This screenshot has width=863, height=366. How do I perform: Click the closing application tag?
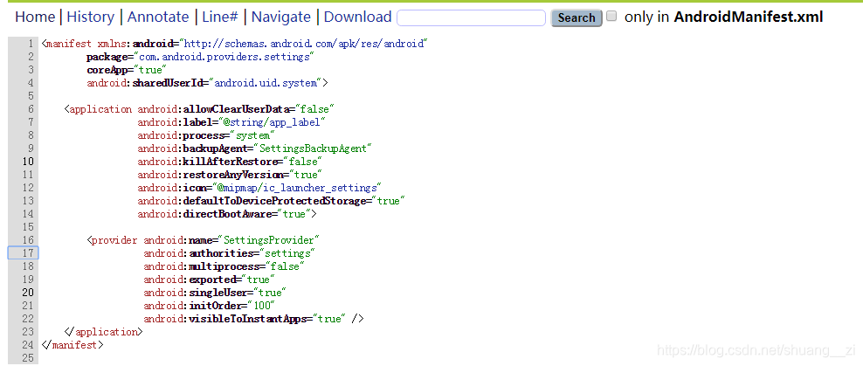103,333
